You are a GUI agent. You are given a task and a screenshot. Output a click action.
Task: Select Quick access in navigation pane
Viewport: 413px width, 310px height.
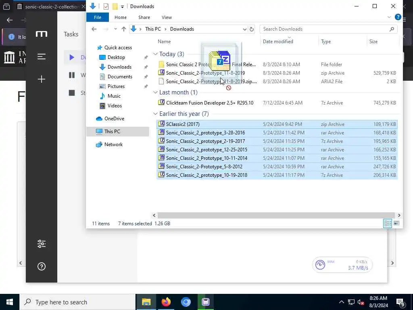pyautogui.click(x=118, y=48)
